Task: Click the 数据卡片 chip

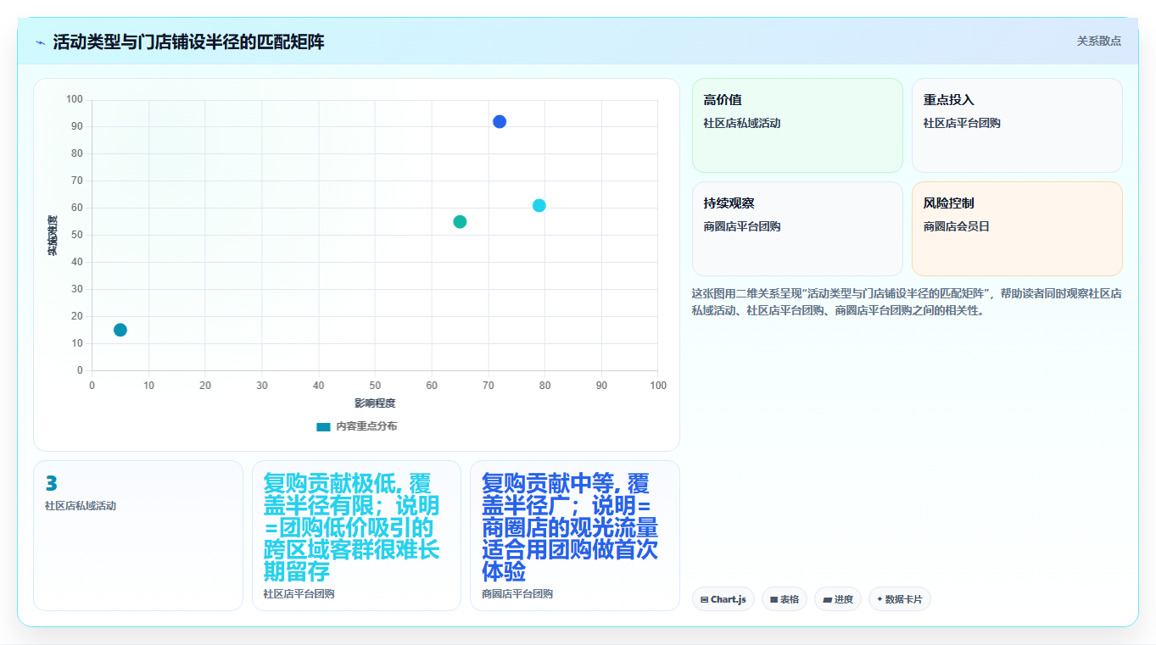Action: click(900, 599)
